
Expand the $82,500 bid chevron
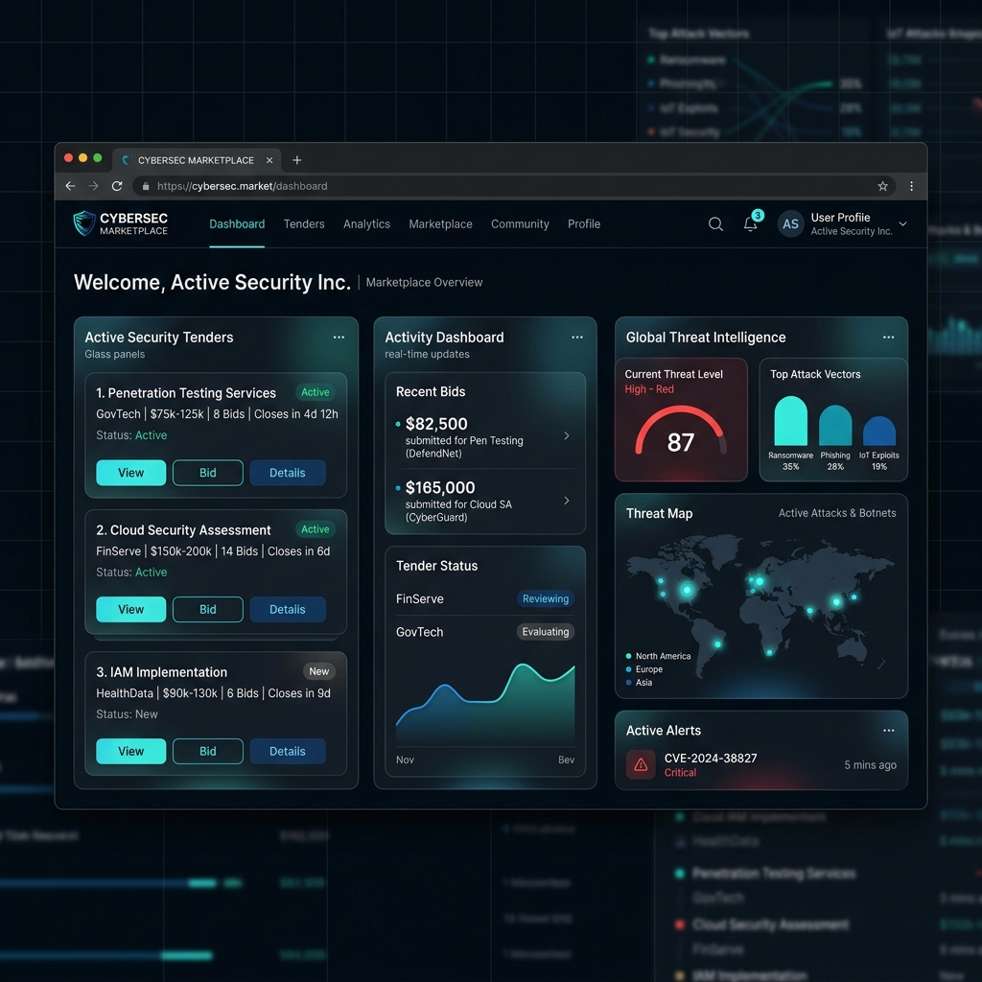tap(566, 435)
